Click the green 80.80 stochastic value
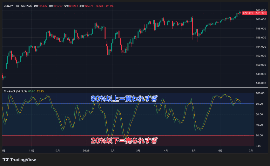Screen dimensions: 270x166 click(x=32, y=91)
